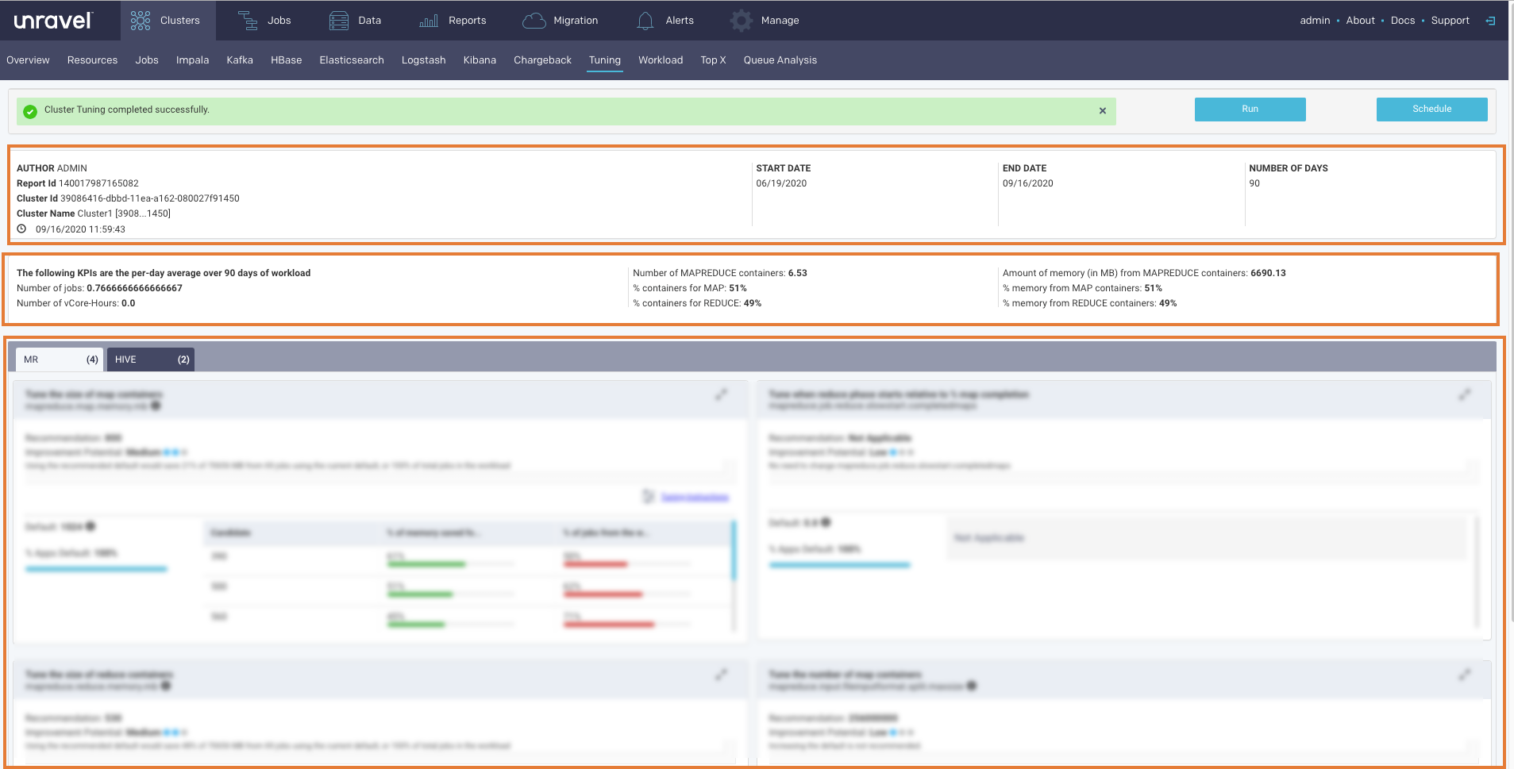Expand the reduce phase slowstart card
The height and width of the screenshot is (769, 1514).
click(1465, 394)
